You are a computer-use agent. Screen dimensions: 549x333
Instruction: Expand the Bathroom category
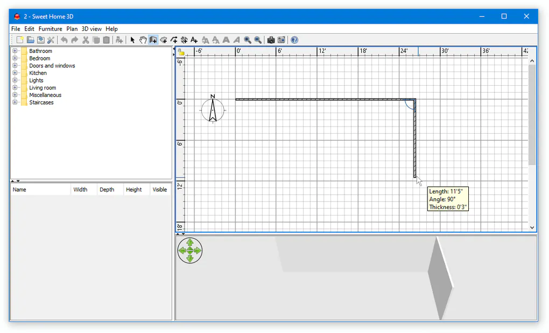[x=15, y=51]
